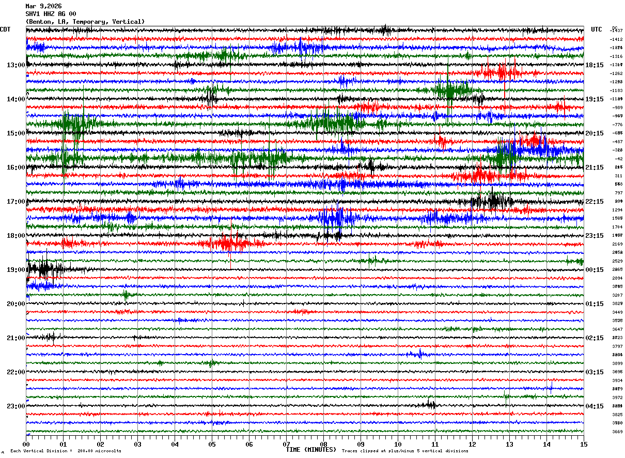Click the 'Each Vertical Division = 200.00 microvolts' note
Image resolution: width=625 pixels, height=458 pixels.
pos(66,451)
